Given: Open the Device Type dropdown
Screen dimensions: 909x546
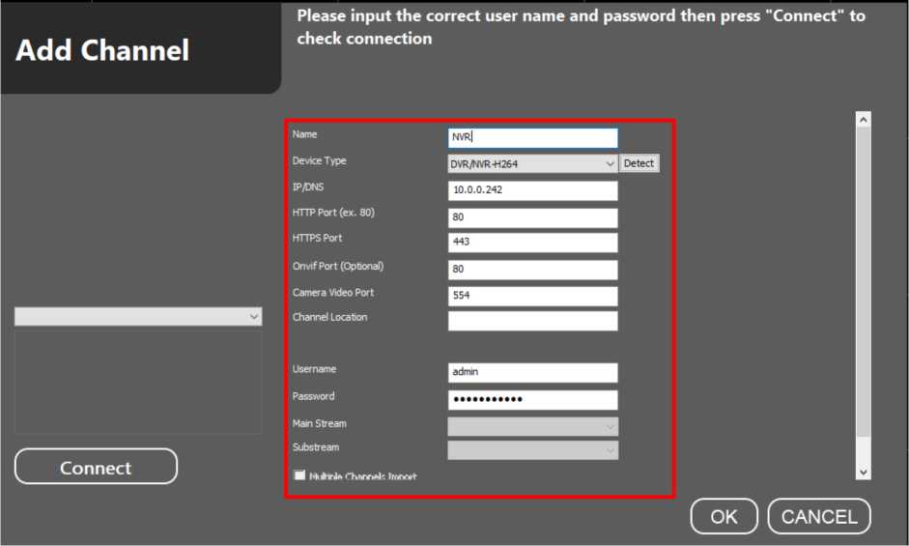Looking at the screenshot, I should coord(532,164).
